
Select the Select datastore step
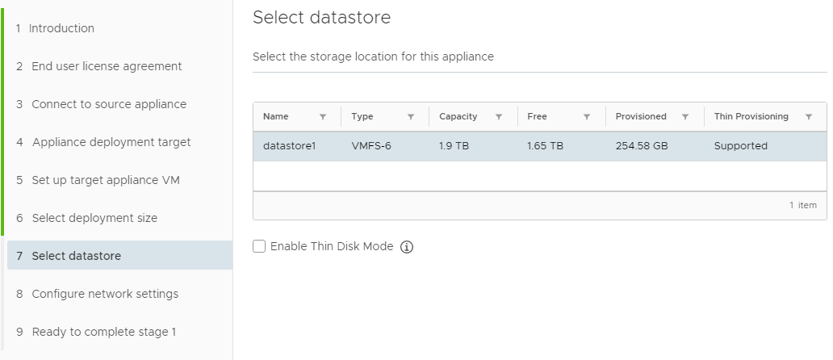[120, 255]
